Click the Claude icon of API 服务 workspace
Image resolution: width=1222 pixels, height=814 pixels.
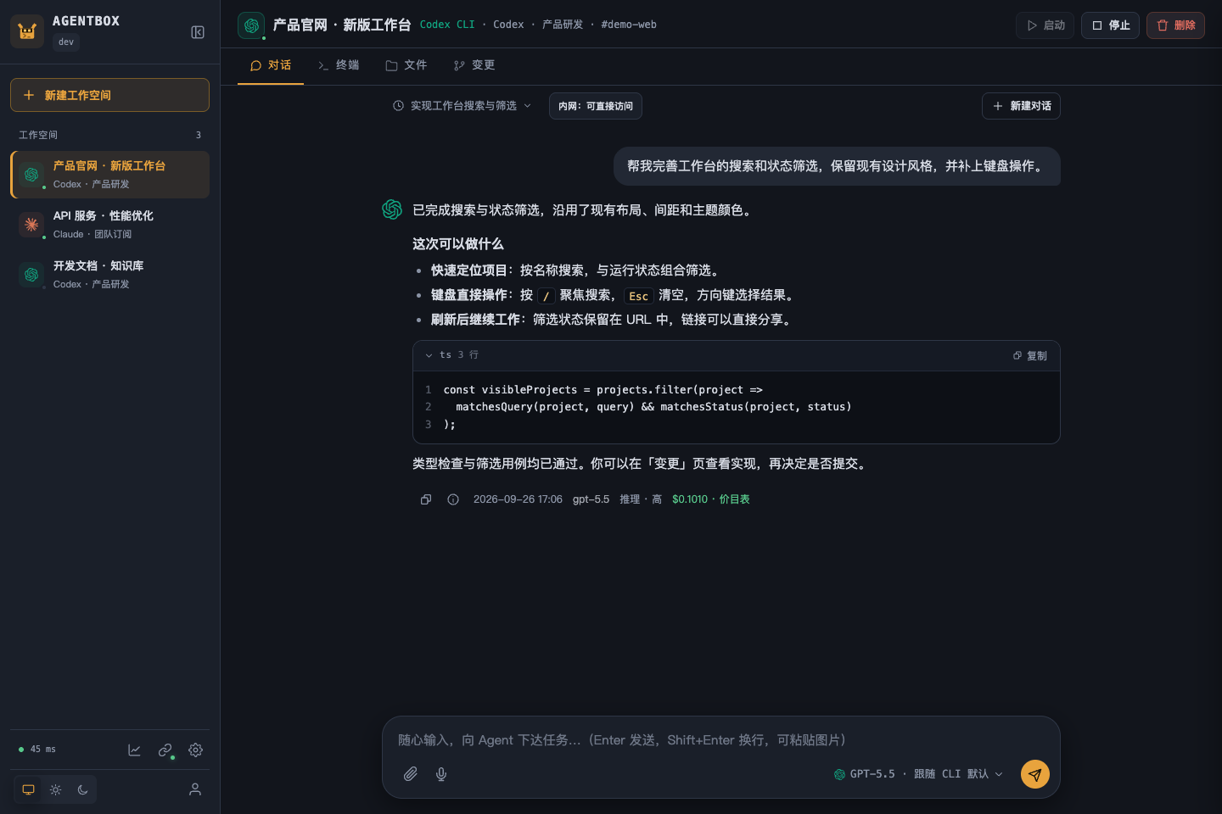coord(31,225)
